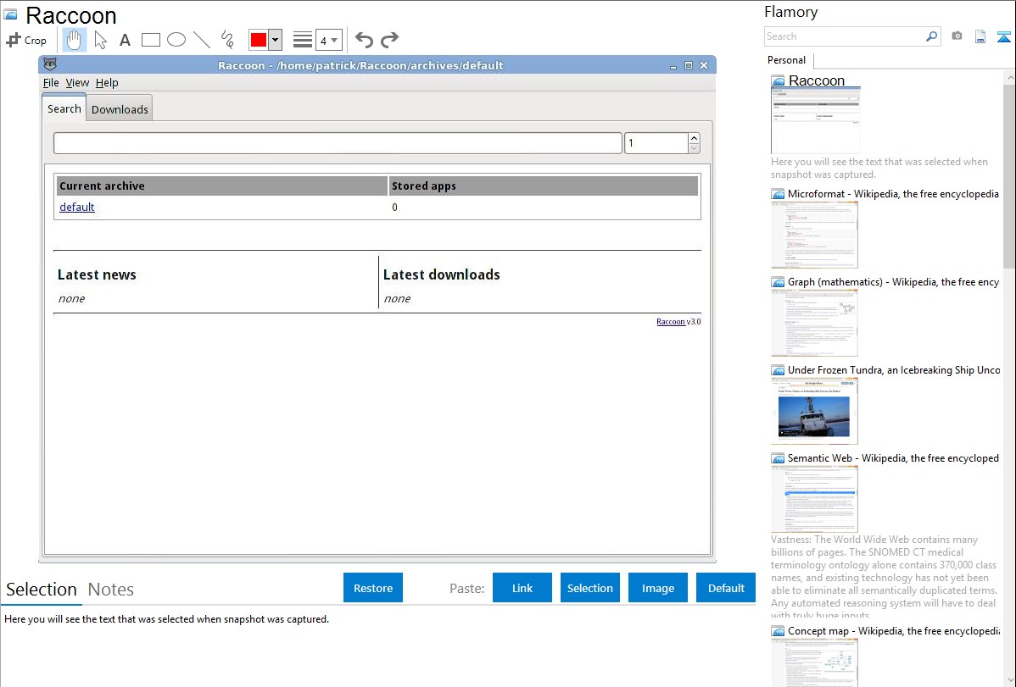Screen dimensions: 1016x687
Task: Open the Microformat Wikipedia snapshot thumbnail
Action: pyautogui.click(x=814, y=235)
